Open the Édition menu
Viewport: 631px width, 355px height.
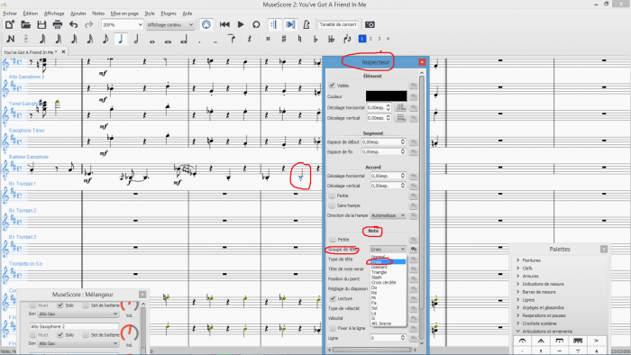click(x=30, y=14)
